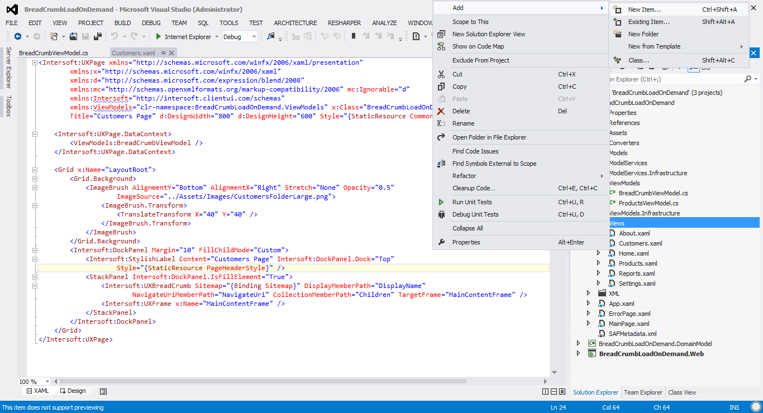Image resolution: width=763 pixels, height=413 pixels.
Task: Select About.xaml in the Views folder
Action: 634,233
